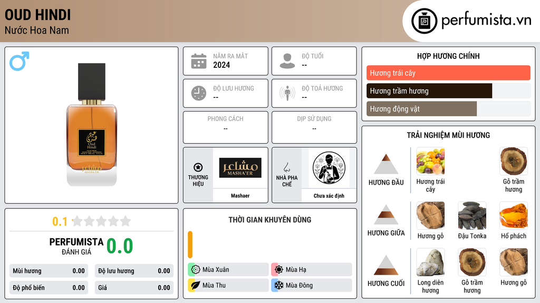Click the OUD HINDI title heading
This screenshot has width=540, height=303.
point(38,15)
